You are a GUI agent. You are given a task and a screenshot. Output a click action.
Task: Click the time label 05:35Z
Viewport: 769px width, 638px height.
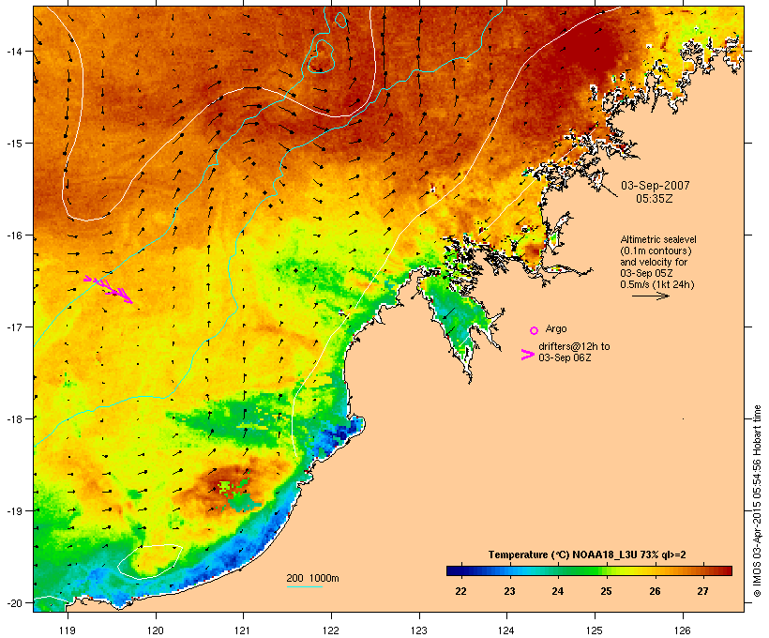tap(655, 199)
